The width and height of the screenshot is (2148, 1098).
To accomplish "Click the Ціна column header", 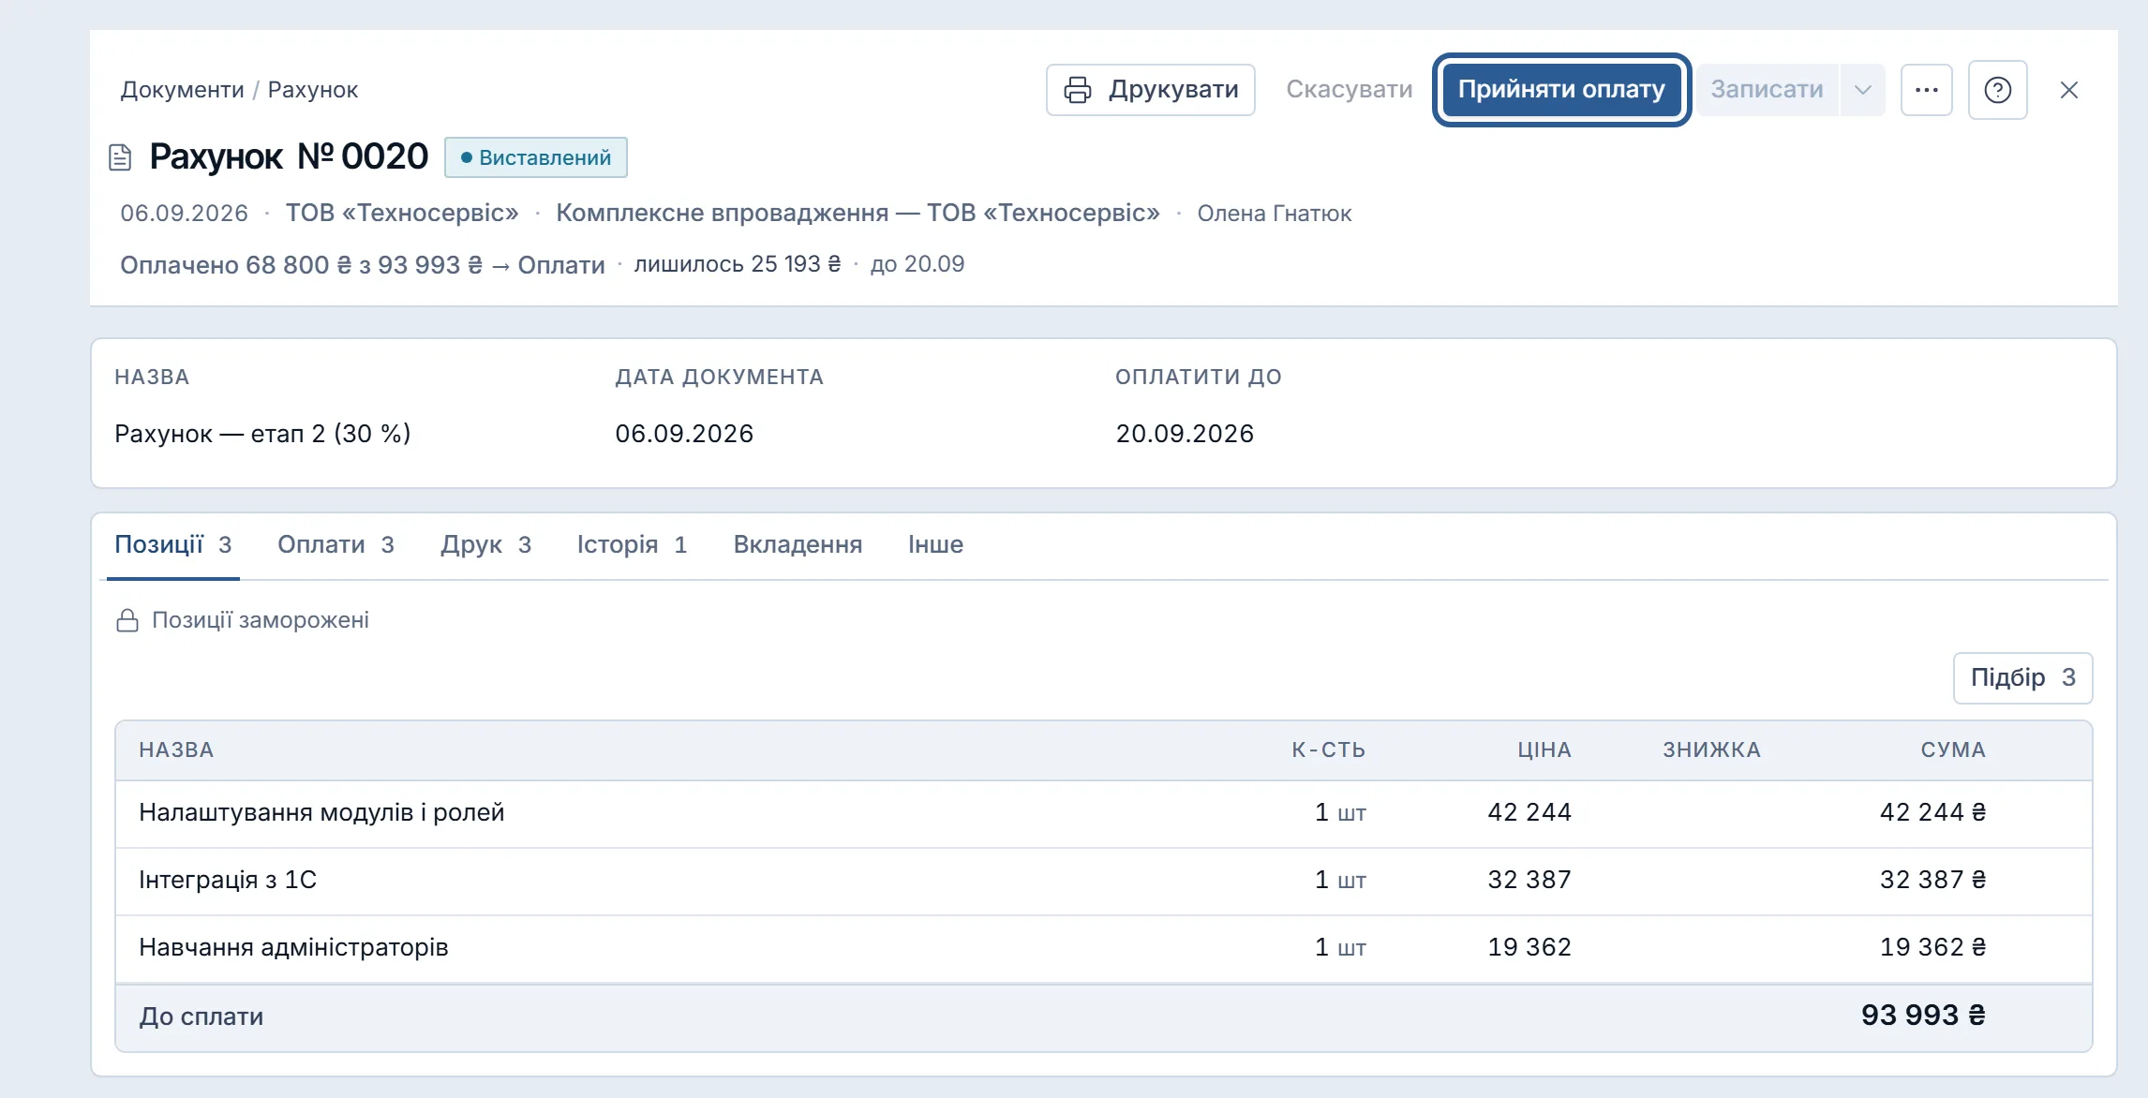I will pos(1544,750).
